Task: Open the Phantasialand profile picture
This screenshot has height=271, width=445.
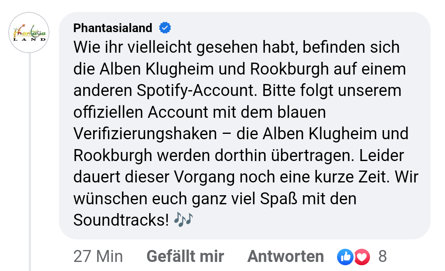Action: [29, 33]
